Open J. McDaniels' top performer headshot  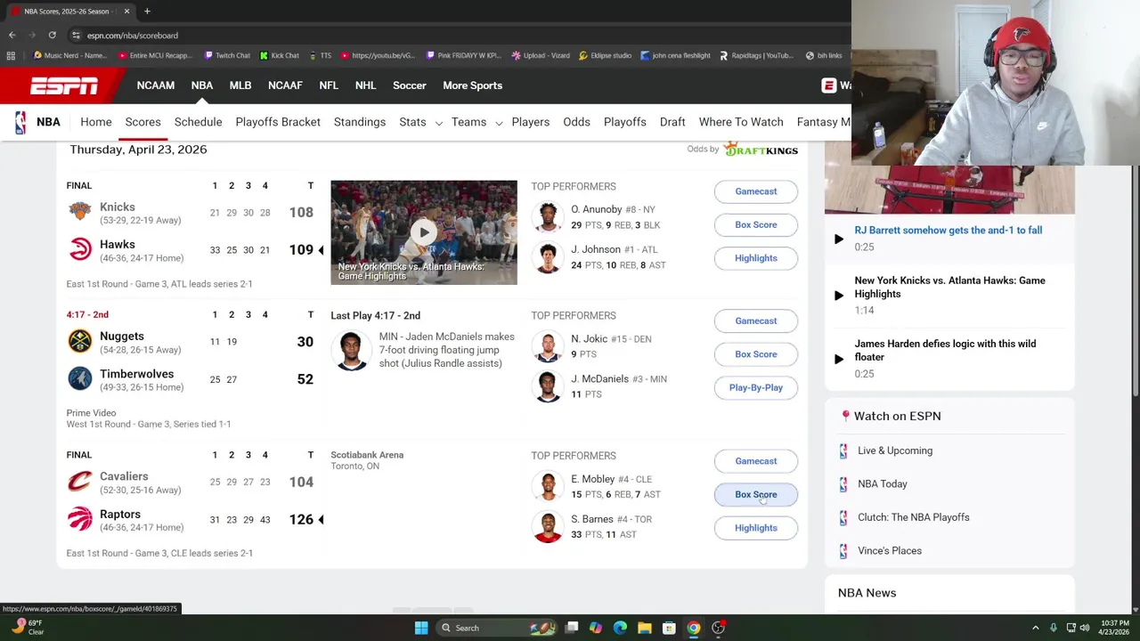548,387
